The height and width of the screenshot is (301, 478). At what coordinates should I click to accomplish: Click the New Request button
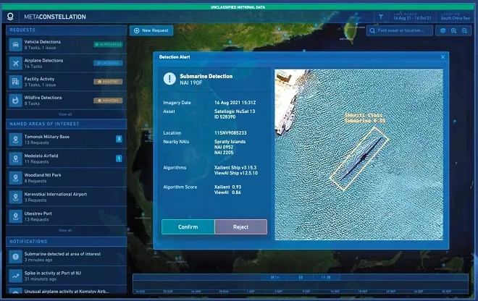(x=151, y=30)
